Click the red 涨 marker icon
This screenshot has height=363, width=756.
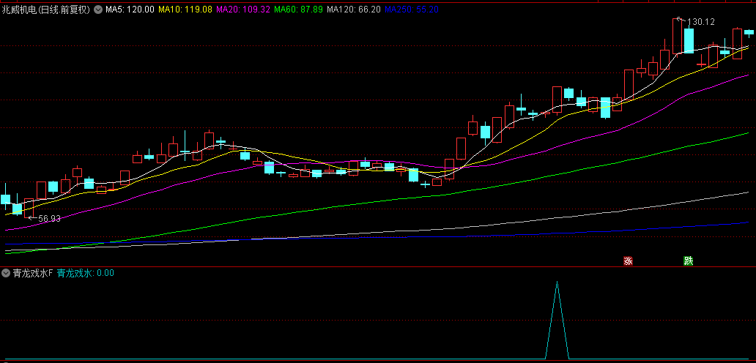[628, 261]
